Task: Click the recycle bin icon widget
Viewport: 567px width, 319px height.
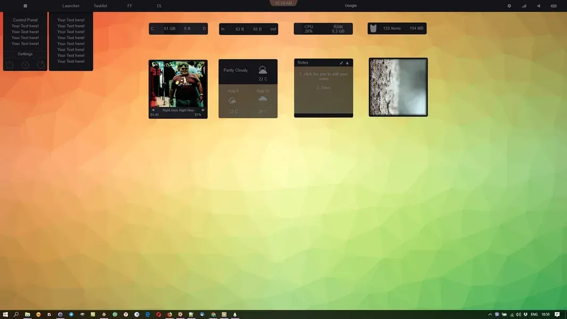Action: (x=373, y=28)
